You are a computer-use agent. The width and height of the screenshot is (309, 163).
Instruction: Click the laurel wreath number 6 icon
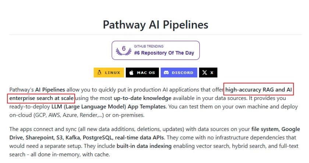(x=124, y=50)
